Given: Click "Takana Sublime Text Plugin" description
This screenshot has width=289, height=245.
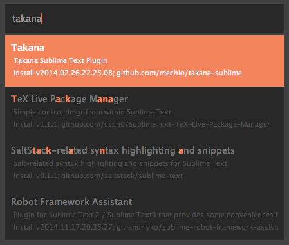Looking at the screenshot, I should coord(61,60).
